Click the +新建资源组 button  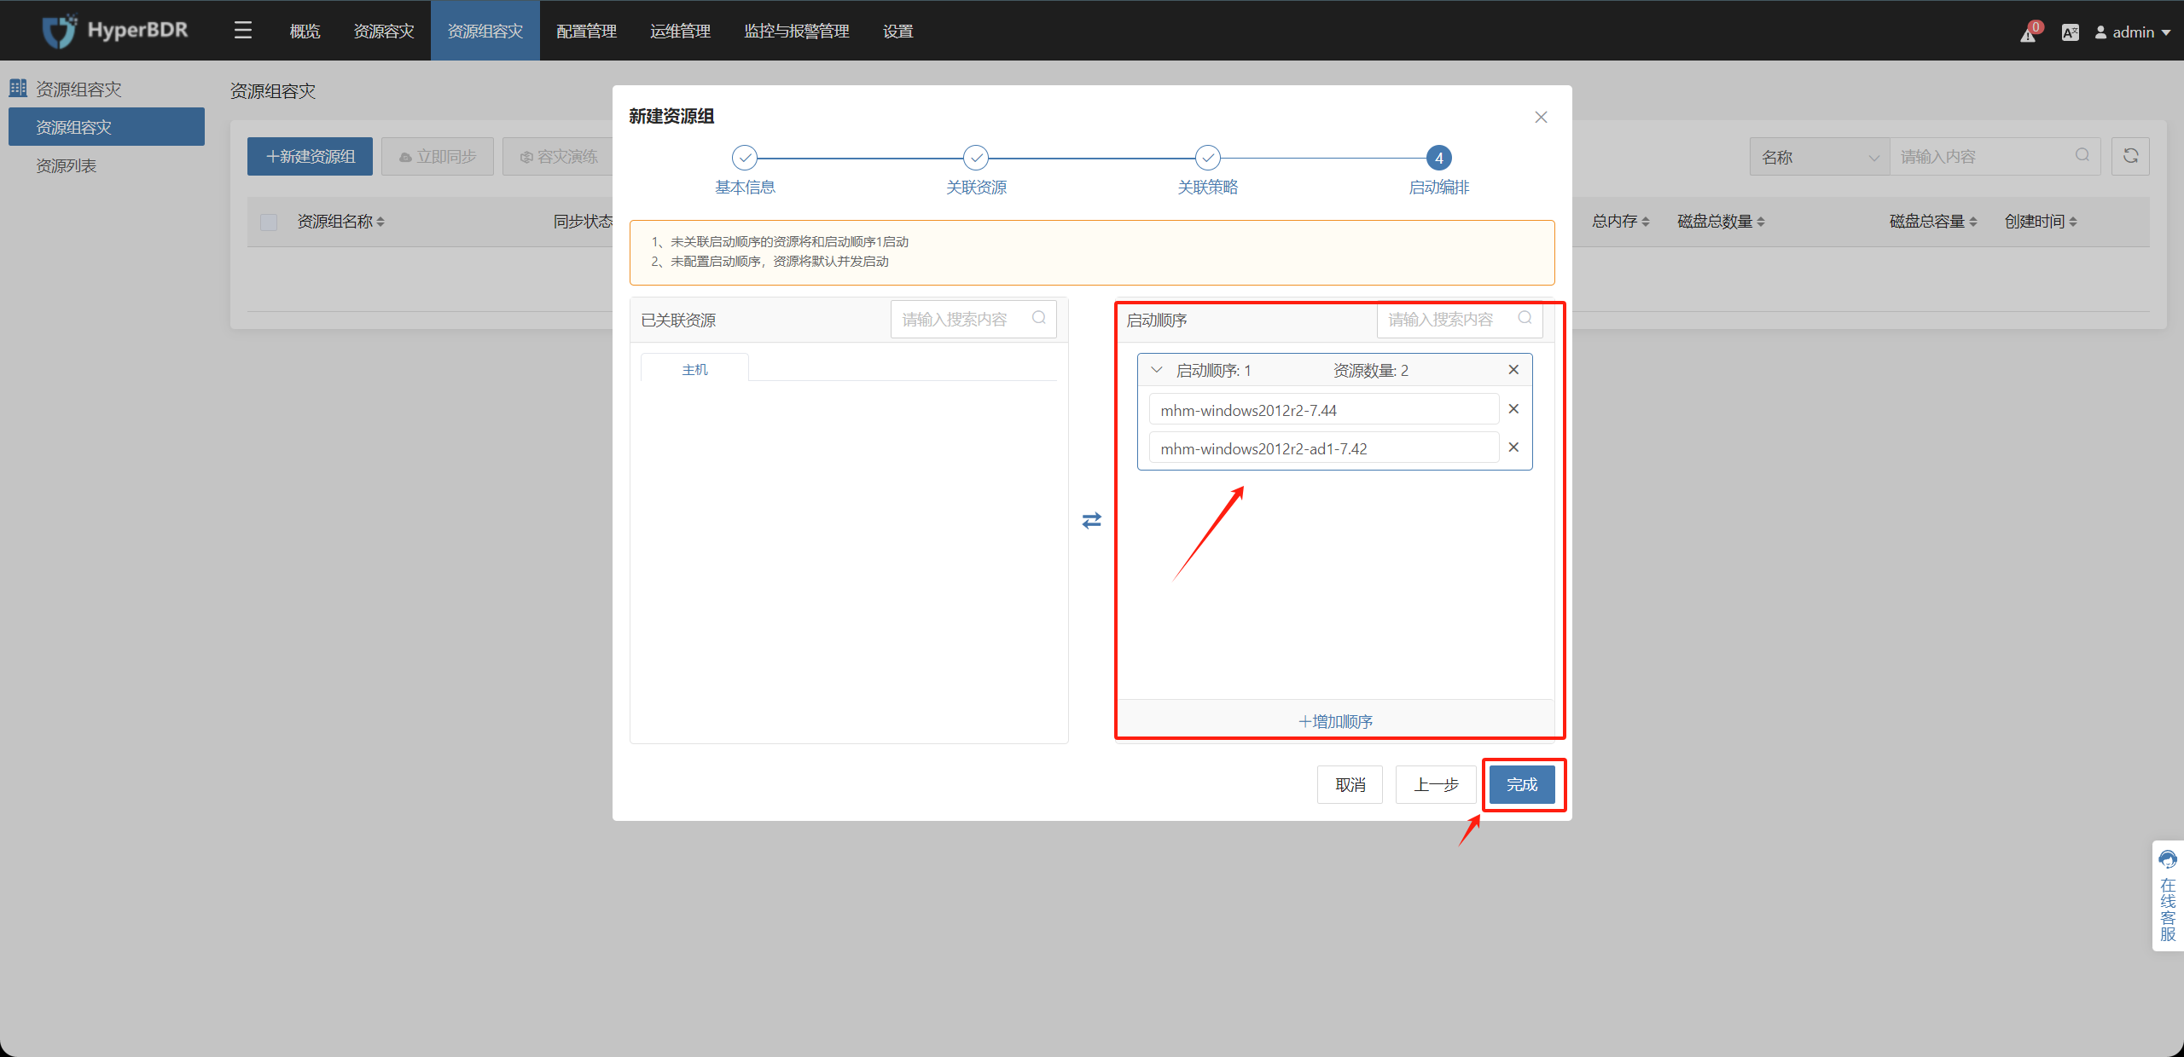(310, 156)
